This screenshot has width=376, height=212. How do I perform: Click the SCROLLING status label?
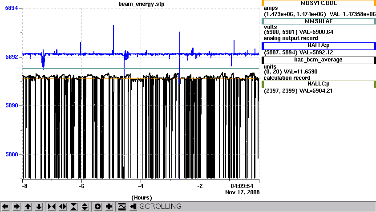click(161, 207)
